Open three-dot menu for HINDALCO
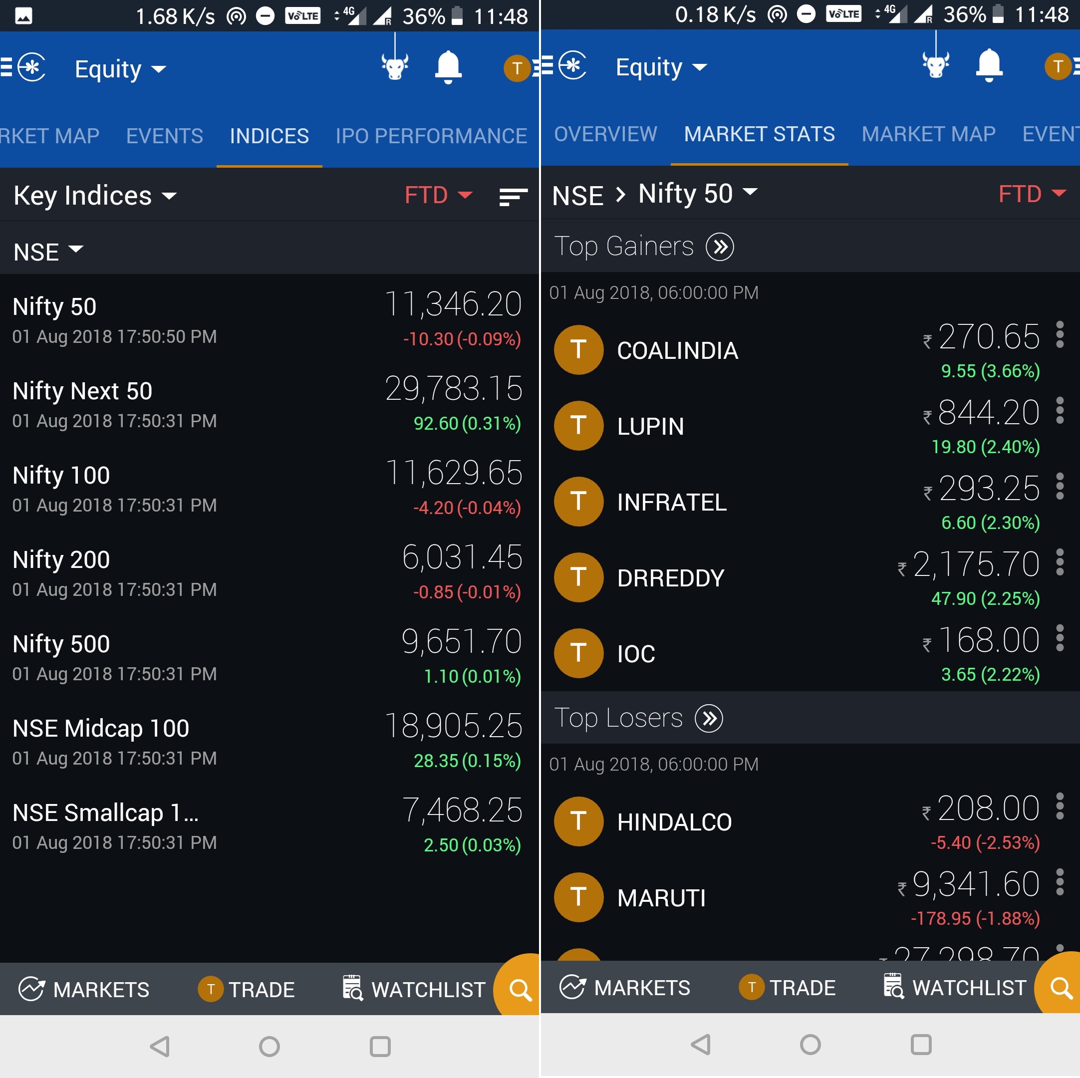This screenshot has width=1080, height=1078. tap(1060, 807)
